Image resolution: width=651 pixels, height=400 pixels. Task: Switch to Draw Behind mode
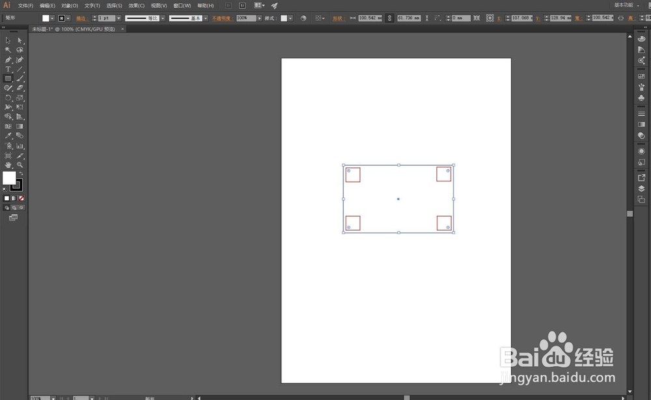14,207
